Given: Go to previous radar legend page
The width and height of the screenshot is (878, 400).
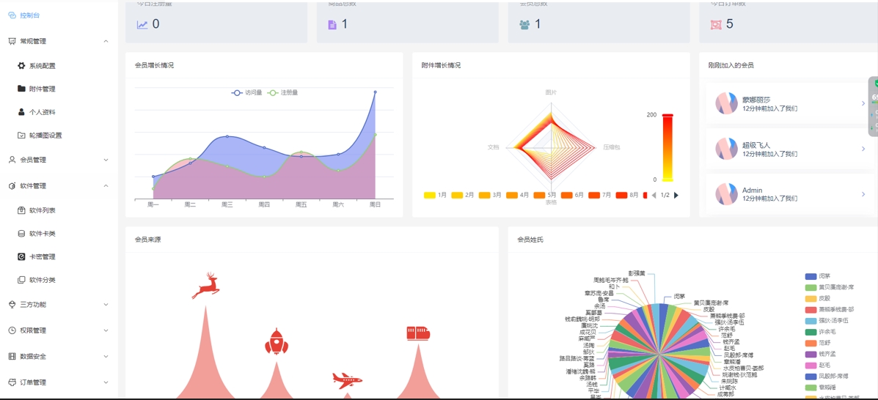Looking at the screenshot, I should coord(654,196).
